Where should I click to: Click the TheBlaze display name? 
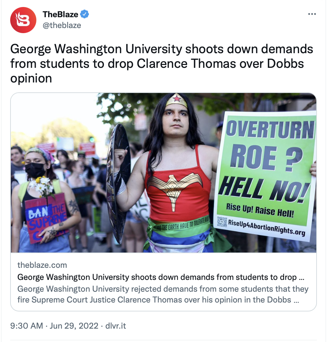[x=60, y=14]
